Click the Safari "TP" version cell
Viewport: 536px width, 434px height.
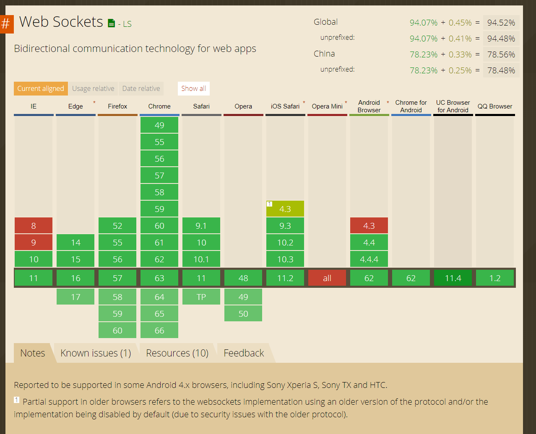(x=201, y=297)
